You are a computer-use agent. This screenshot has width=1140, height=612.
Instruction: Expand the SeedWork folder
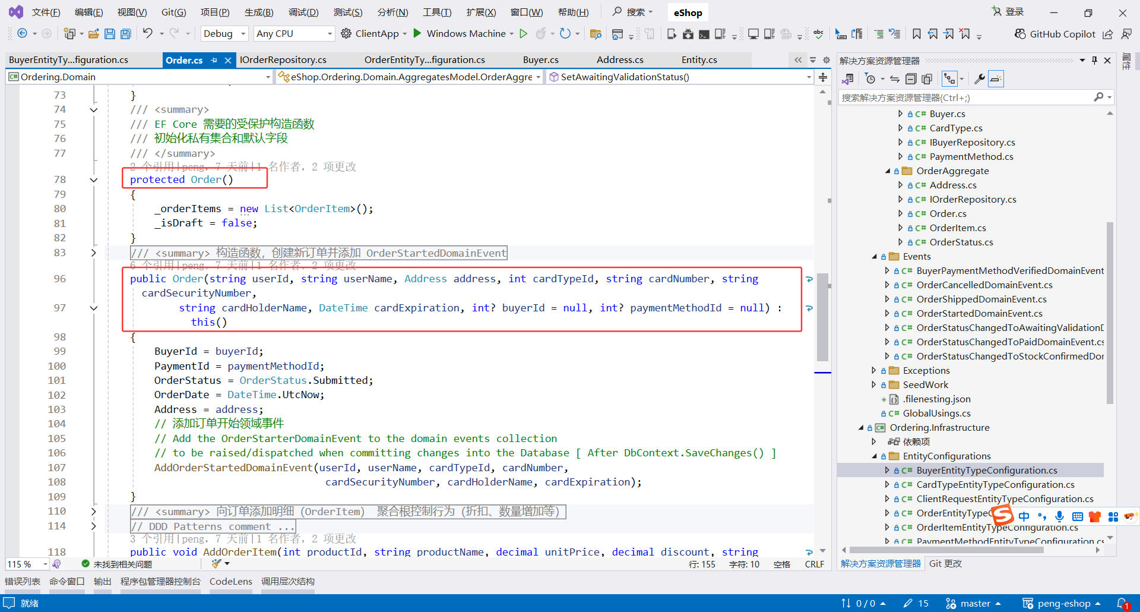tap(874, 385)
